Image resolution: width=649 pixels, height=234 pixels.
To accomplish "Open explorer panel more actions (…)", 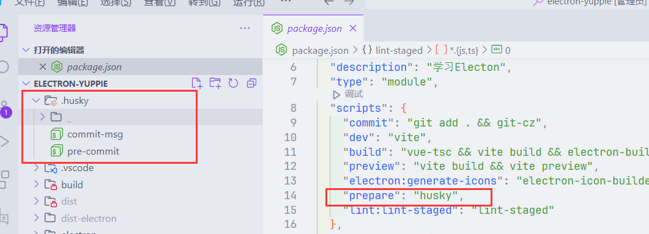I will click(x=245, y=29).
